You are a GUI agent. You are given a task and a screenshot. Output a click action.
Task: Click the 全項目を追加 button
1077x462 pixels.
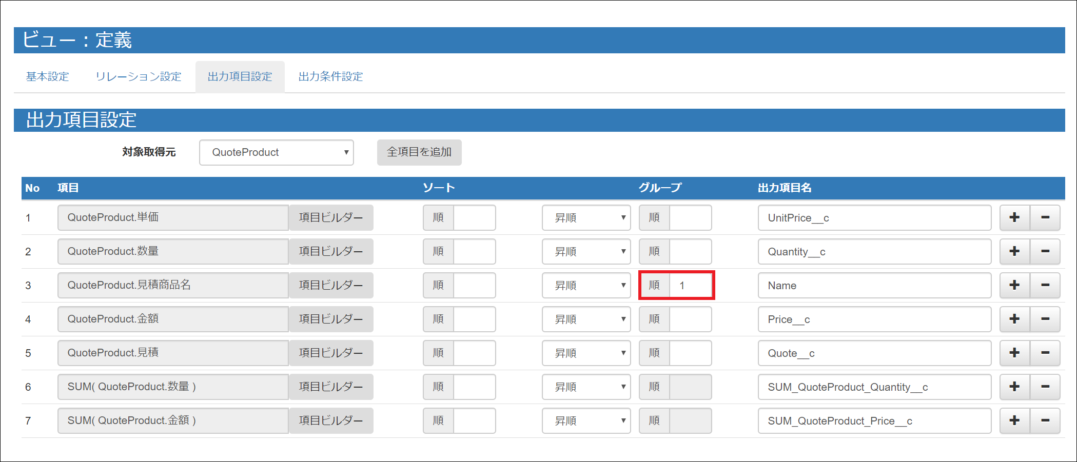click(419, 152)
